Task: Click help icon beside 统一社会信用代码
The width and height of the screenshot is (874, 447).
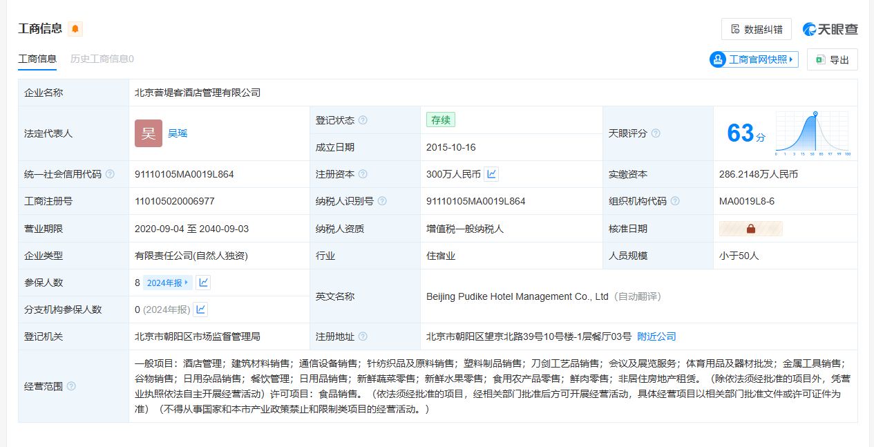Action: click(x=110, y=174)
